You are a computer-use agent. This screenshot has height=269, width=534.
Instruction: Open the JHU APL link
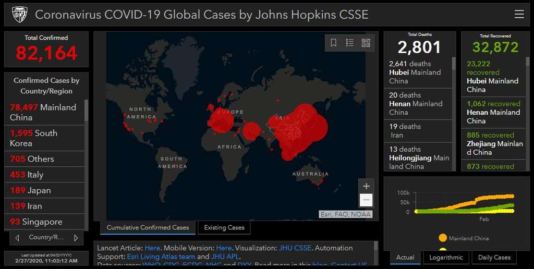click(225, 256)
